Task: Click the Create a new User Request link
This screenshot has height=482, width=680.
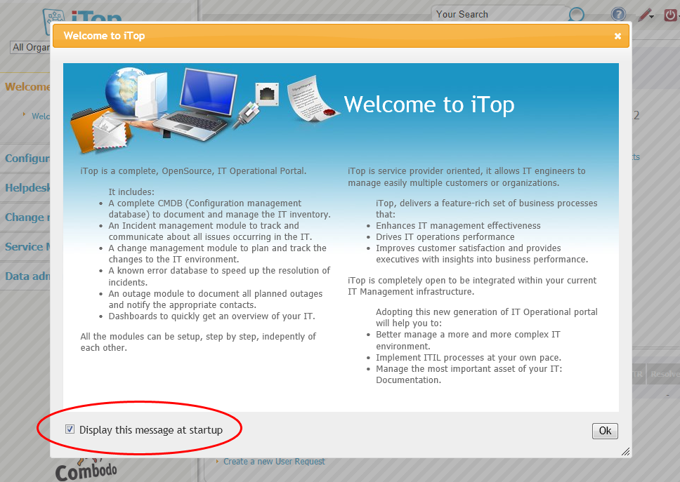Action: 274,462
